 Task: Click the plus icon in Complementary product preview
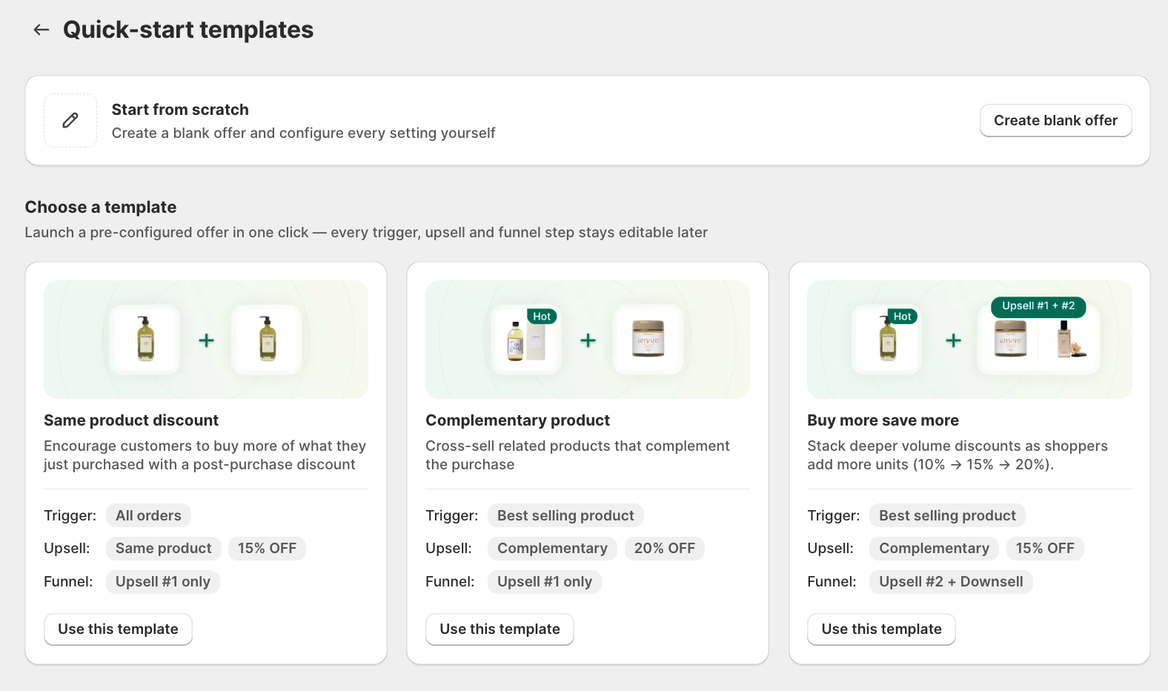[588, 340]
